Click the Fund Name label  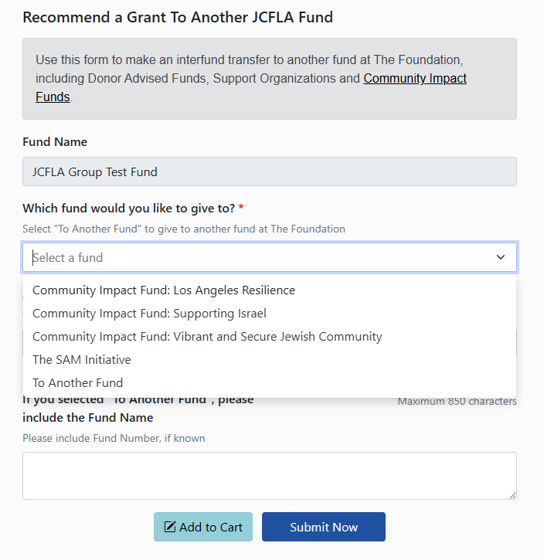point(55,142)
